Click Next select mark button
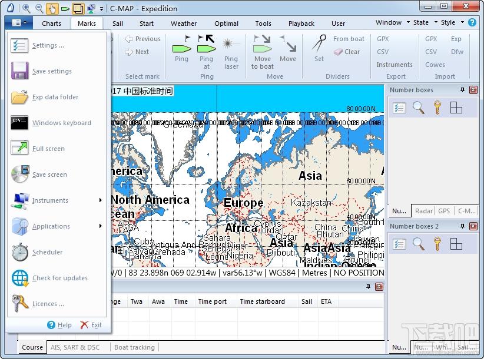 [x=137, y=52]
